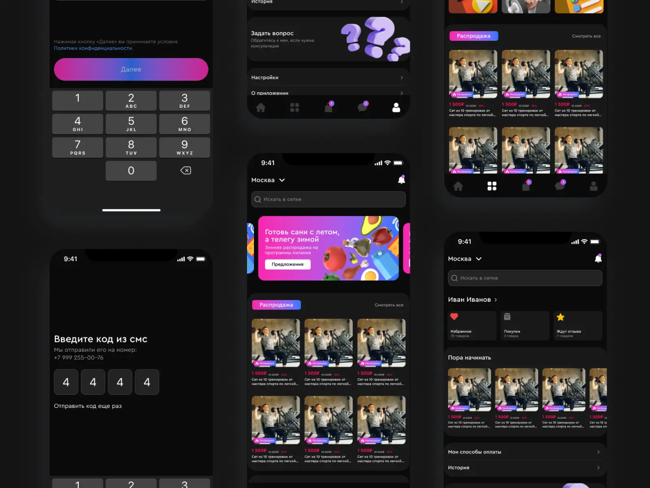Tap the white highlighted profile icon in navigation
This screenshot has width=650, height=488.
pyautogui.click(x=396, y=107)
